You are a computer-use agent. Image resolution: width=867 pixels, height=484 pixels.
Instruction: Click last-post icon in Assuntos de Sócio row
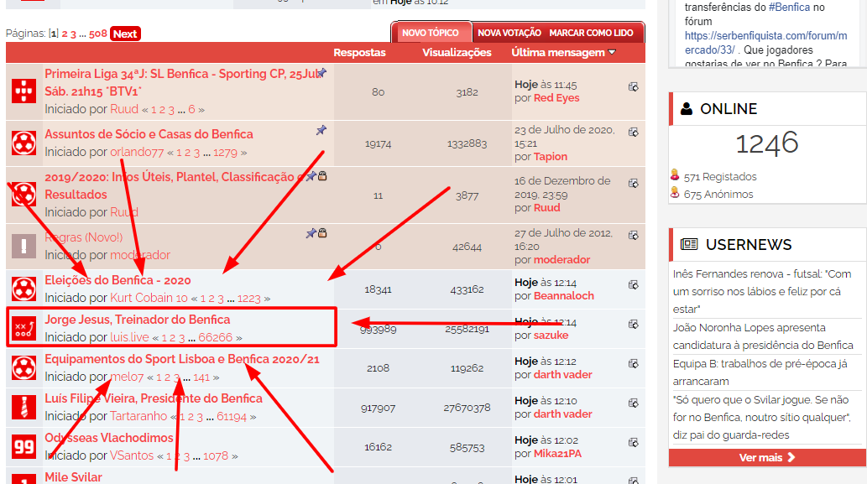pos(634,132)
